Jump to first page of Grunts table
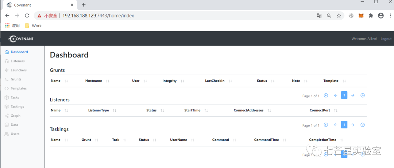 [326, 95]
